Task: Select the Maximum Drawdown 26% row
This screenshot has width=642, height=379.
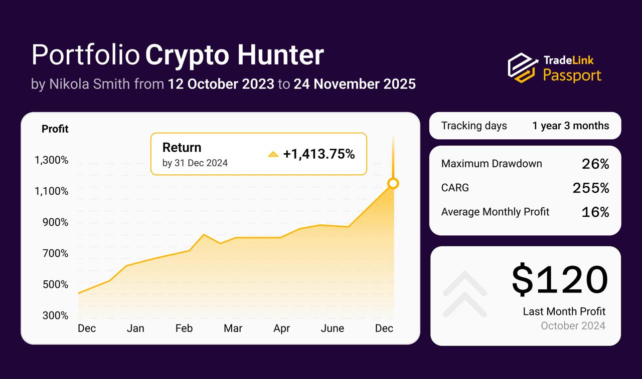Action: (525, 164)
